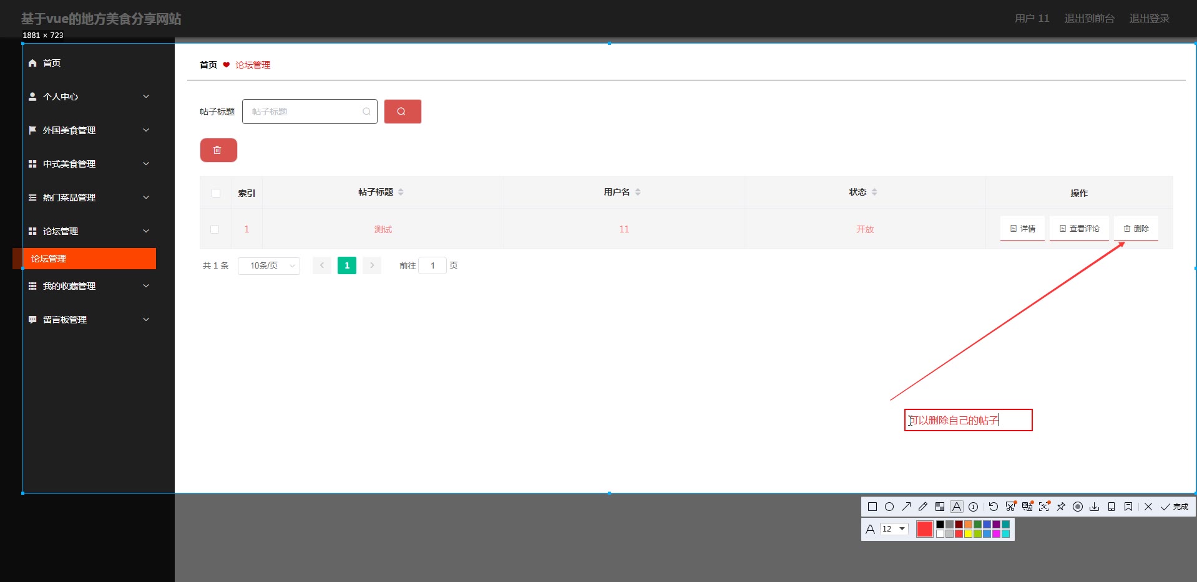Expand the 中式美食管理 menu chevron

pyautogui.click(x=146, y=164)
